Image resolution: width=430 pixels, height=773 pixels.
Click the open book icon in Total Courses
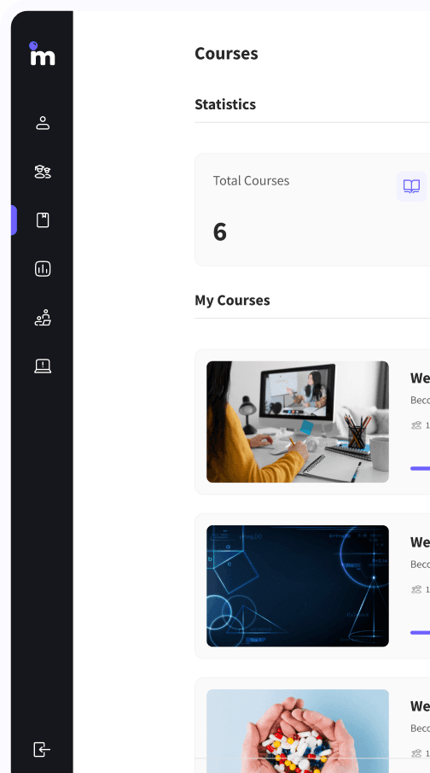(412, 186)
